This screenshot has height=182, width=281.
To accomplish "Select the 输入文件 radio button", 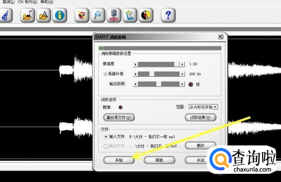I will pos(106,137).
